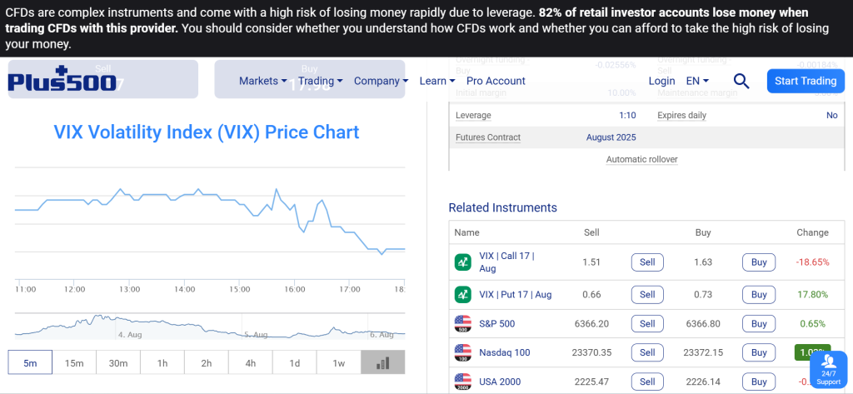The width and height of the screenshot is (853, 394).
Task: Click the chart range navigator at 4. Aug
Action: (130, 334)
